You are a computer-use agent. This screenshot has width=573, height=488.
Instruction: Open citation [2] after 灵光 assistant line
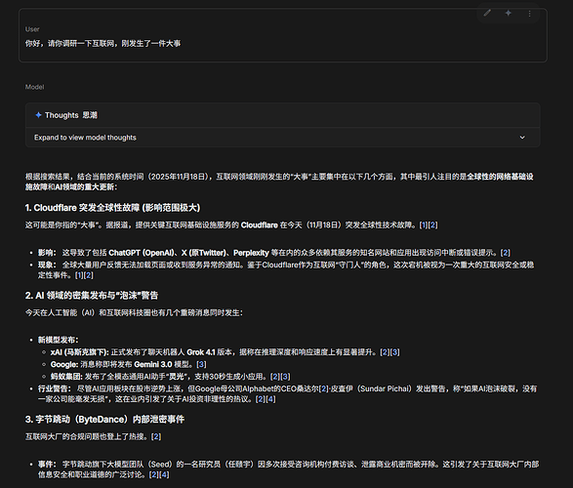(x=275, y=377)
